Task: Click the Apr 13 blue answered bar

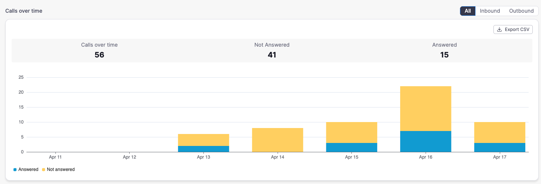Action: [203, 149]
